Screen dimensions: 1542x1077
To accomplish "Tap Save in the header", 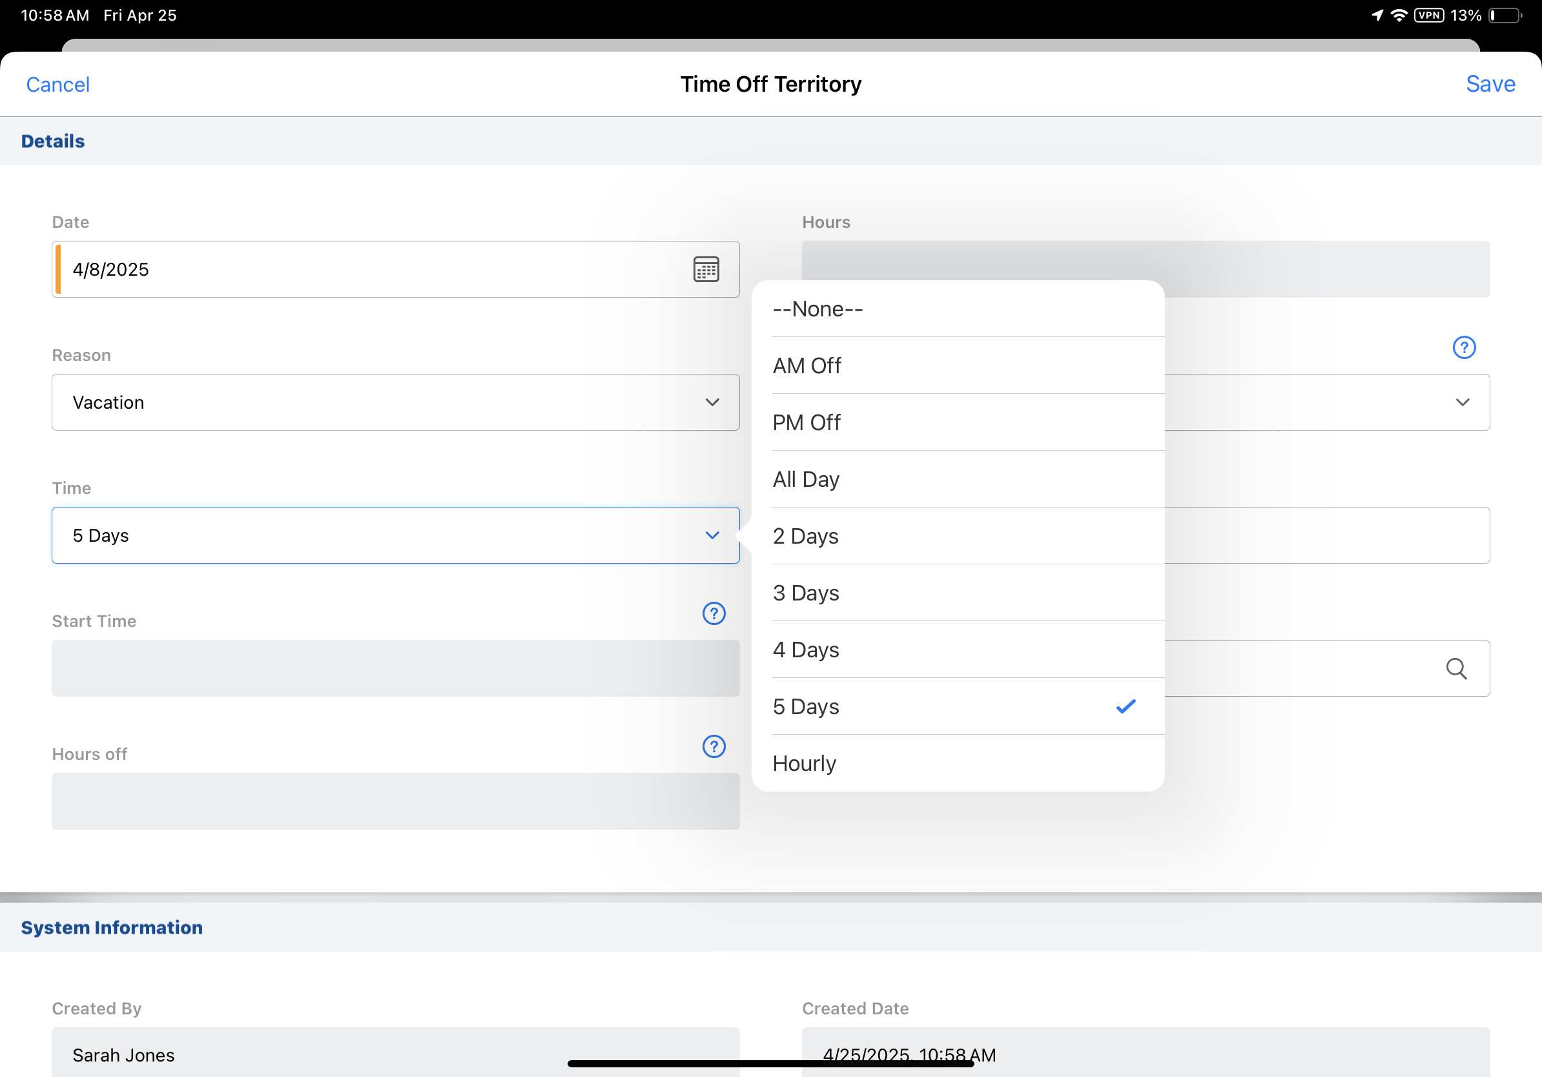I will coord(1490,84).
